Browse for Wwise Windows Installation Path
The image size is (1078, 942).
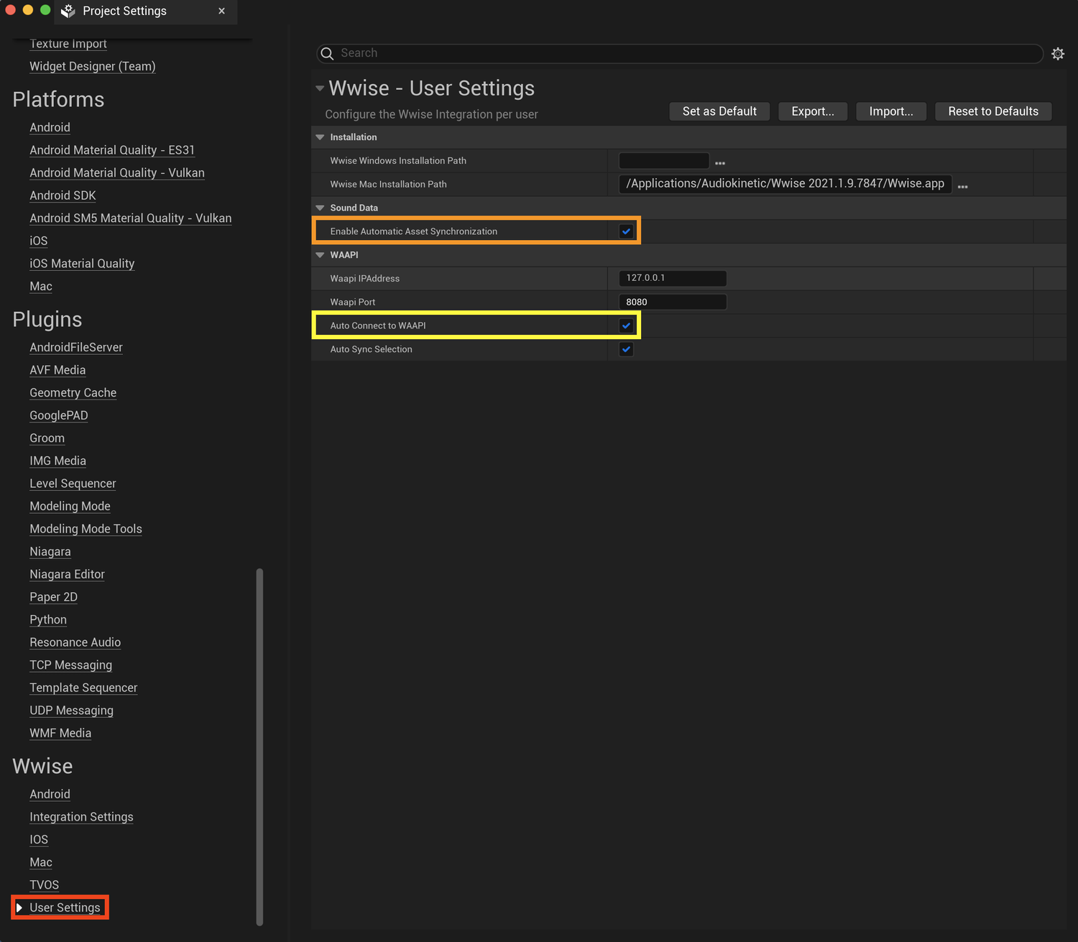[720, 163]
